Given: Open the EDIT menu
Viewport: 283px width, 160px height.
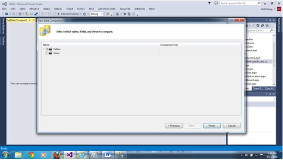Looking at the screenshot, I should 13,9.
